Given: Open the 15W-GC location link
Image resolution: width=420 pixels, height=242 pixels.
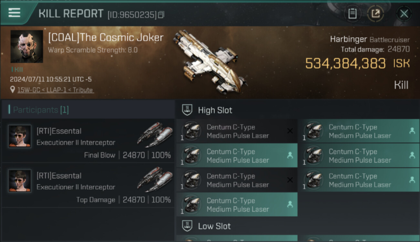Looking at the screenshot, I should pyautogui.click(x=56, y=90).
